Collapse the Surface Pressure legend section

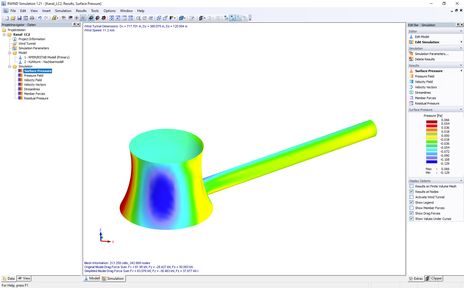tap(461, 110)
